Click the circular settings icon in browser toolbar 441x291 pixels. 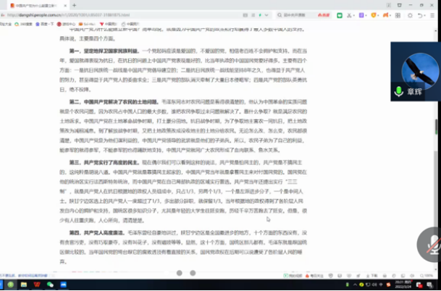[410, 15]
